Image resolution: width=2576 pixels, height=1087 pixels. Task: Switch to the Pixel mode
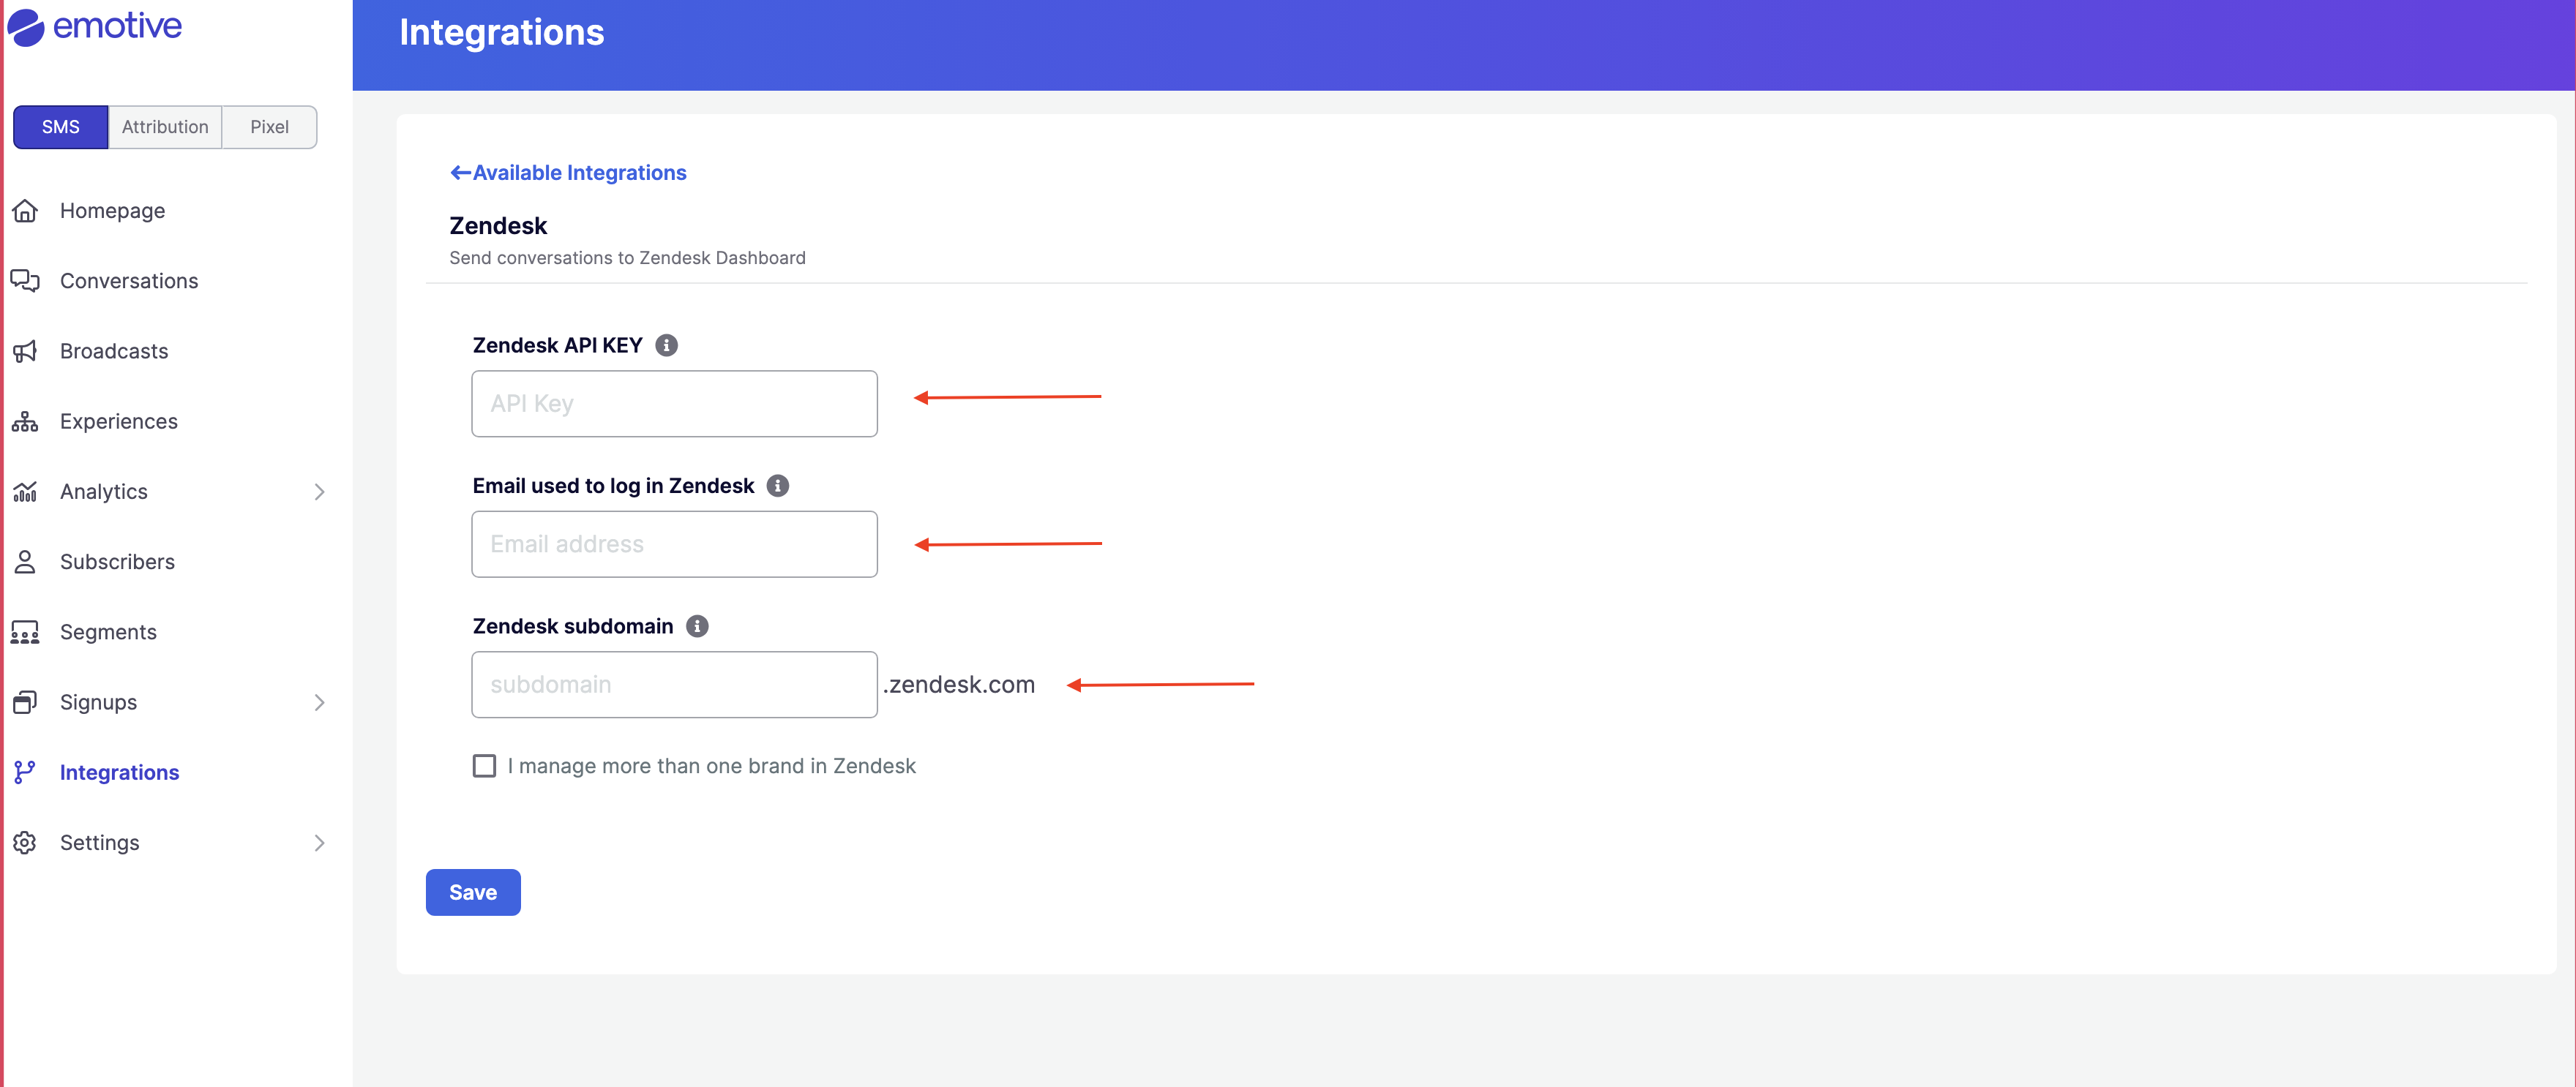pos(269,127)
